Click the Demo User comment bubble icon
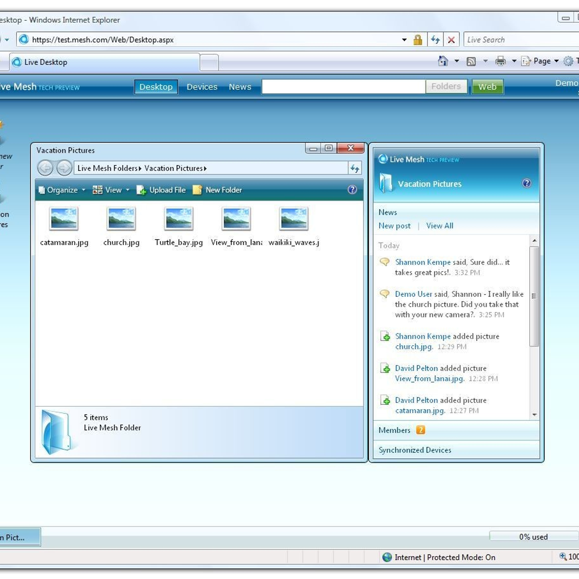 pos(385,294)
